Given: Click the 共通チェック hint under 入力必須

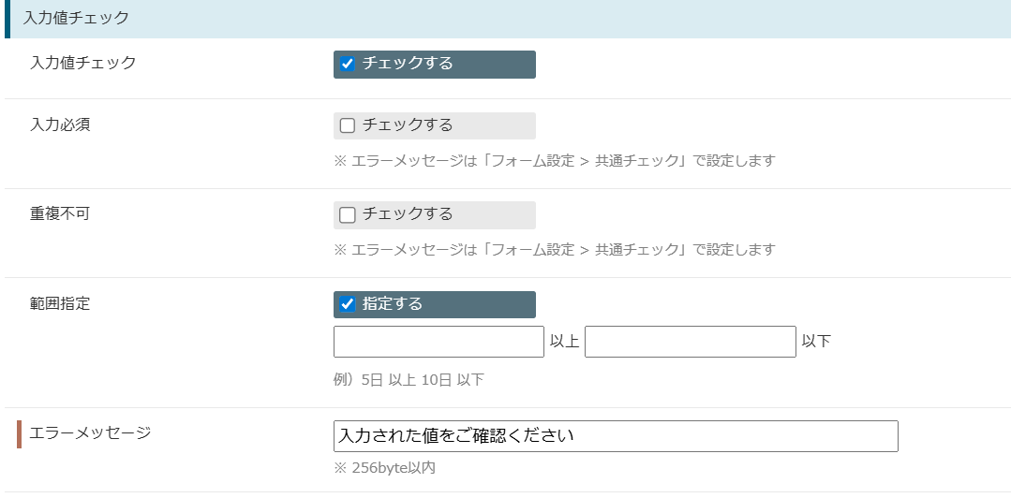Looking at the screenshot, I should pyautogui.click(x=555, y=160).
